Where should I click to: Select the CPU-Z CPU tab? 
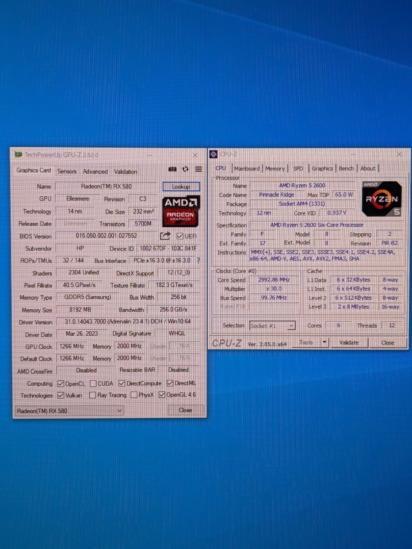(x=221, y=168)
